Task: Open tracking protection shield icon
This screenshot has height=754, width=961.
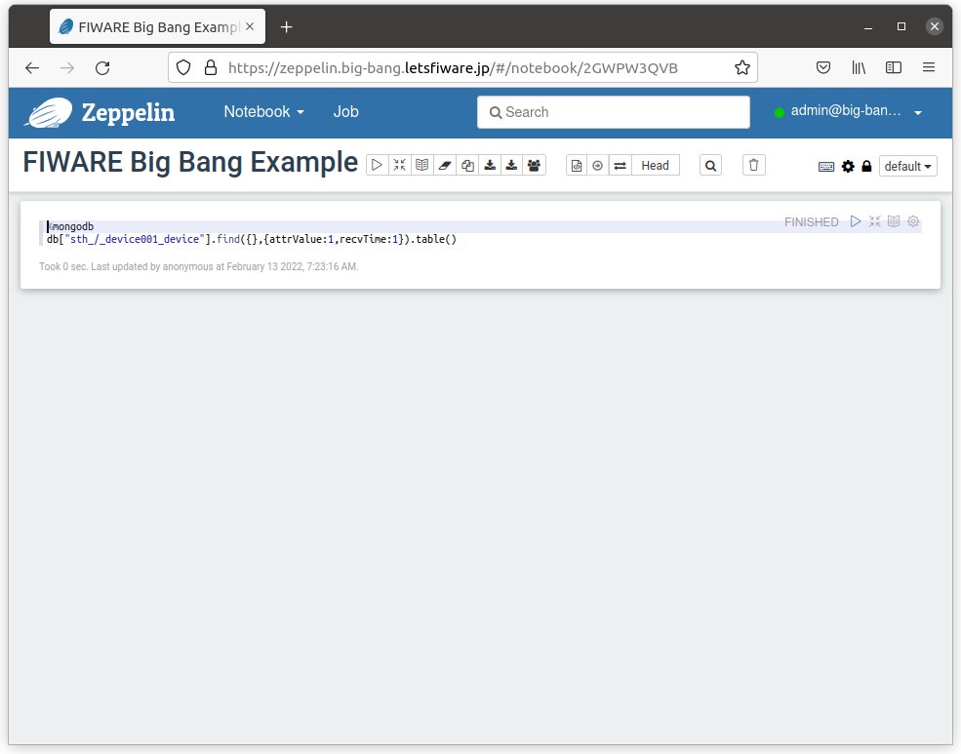Action: (x=183, y=68)
